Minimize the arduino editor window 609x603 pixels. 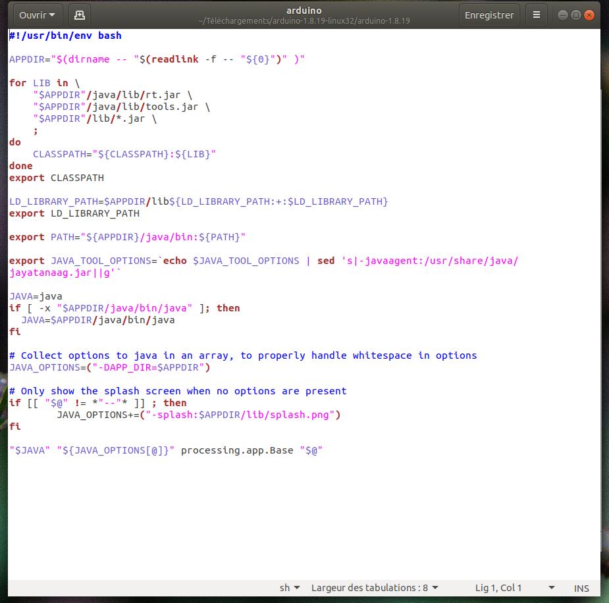(x=562, y=15)
